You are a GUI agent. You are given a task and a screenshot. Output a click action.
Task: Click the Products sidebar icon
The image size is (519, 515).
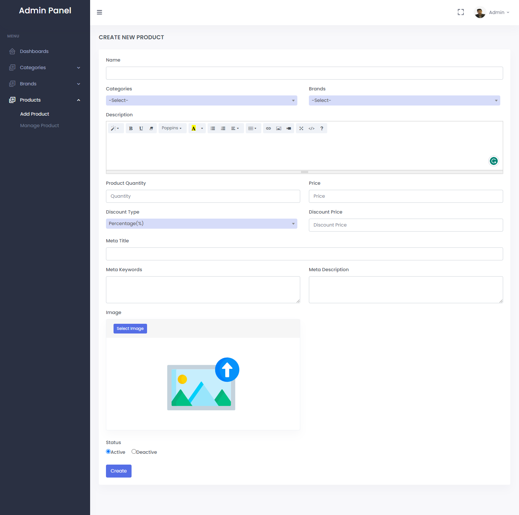pos(12,100)
